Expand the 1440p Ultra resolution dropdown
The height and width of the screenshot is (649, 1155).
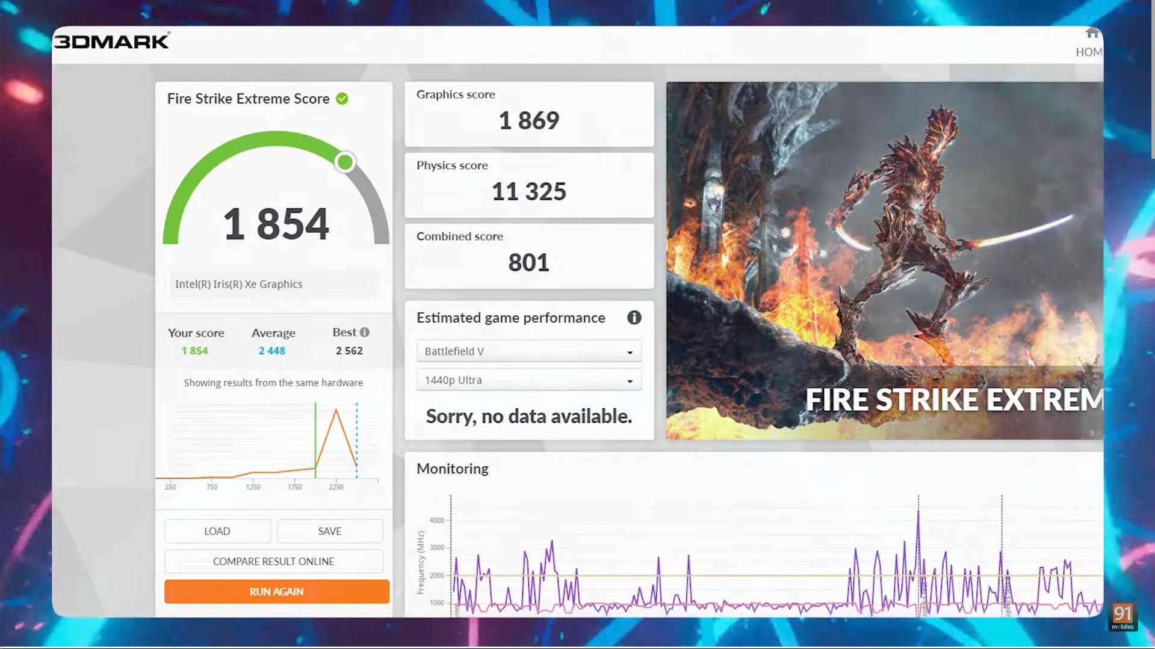[529, 380]
